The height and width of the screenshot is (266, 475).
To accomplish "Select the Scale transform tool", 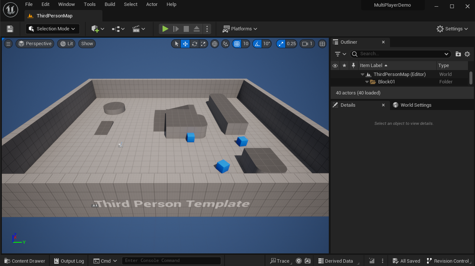I will pyautogui.click(x=203, y=44).
